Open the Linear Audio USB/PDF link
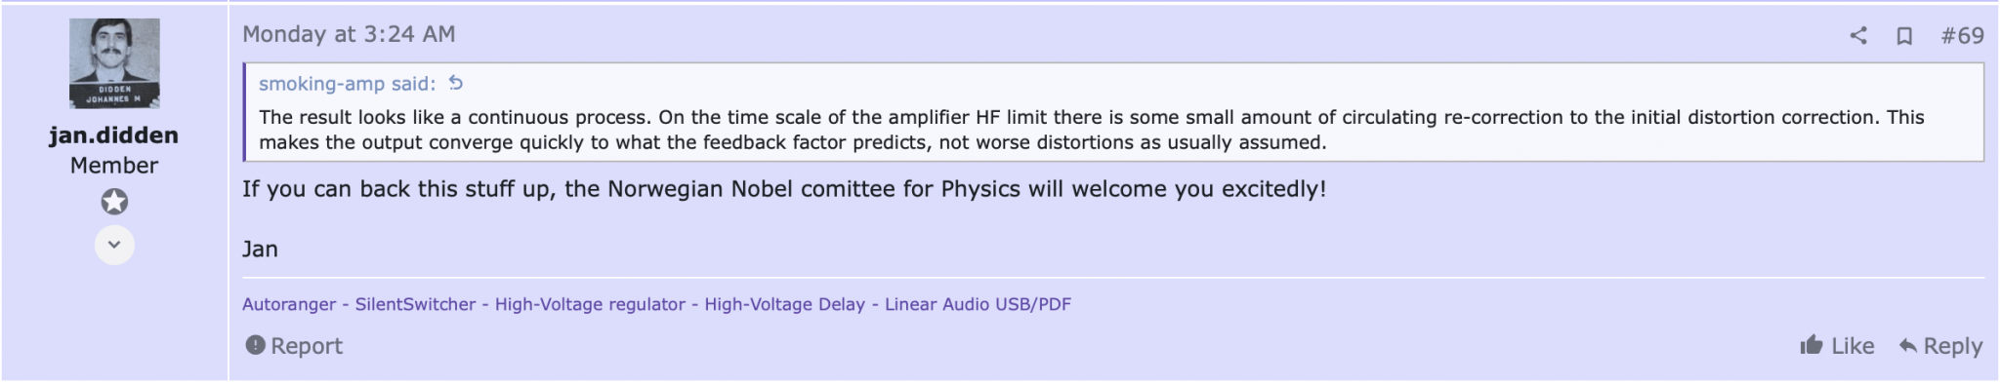The height and width of the screenshot is (383, 2000). click(x=978, y=304)
